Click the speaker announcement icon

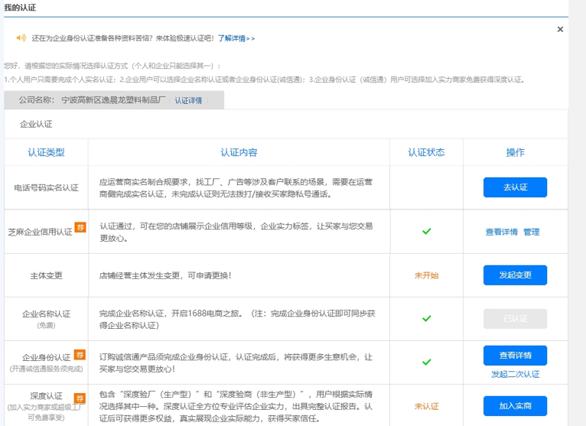[x=21, y=37]
